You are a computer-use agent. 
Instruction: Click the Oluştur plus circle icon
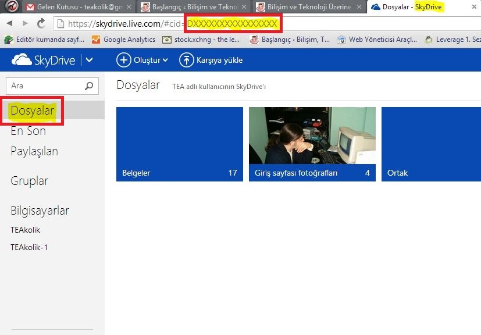[124, 60]
